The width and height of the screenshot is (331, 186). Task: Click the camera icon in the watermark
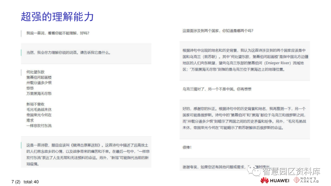pos(256,172)
